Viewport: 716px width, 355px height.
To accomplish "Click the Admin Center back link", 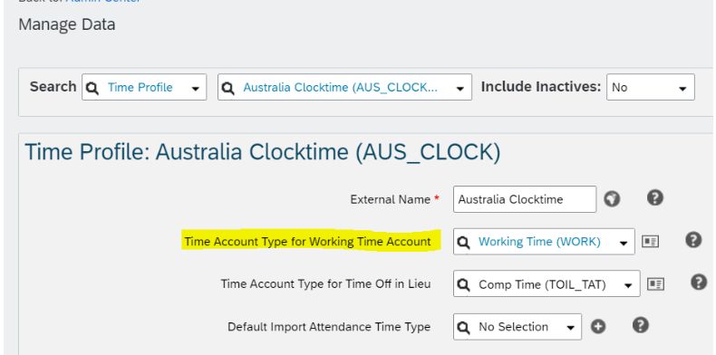I will pyautogui.click(x=102, y=2).
